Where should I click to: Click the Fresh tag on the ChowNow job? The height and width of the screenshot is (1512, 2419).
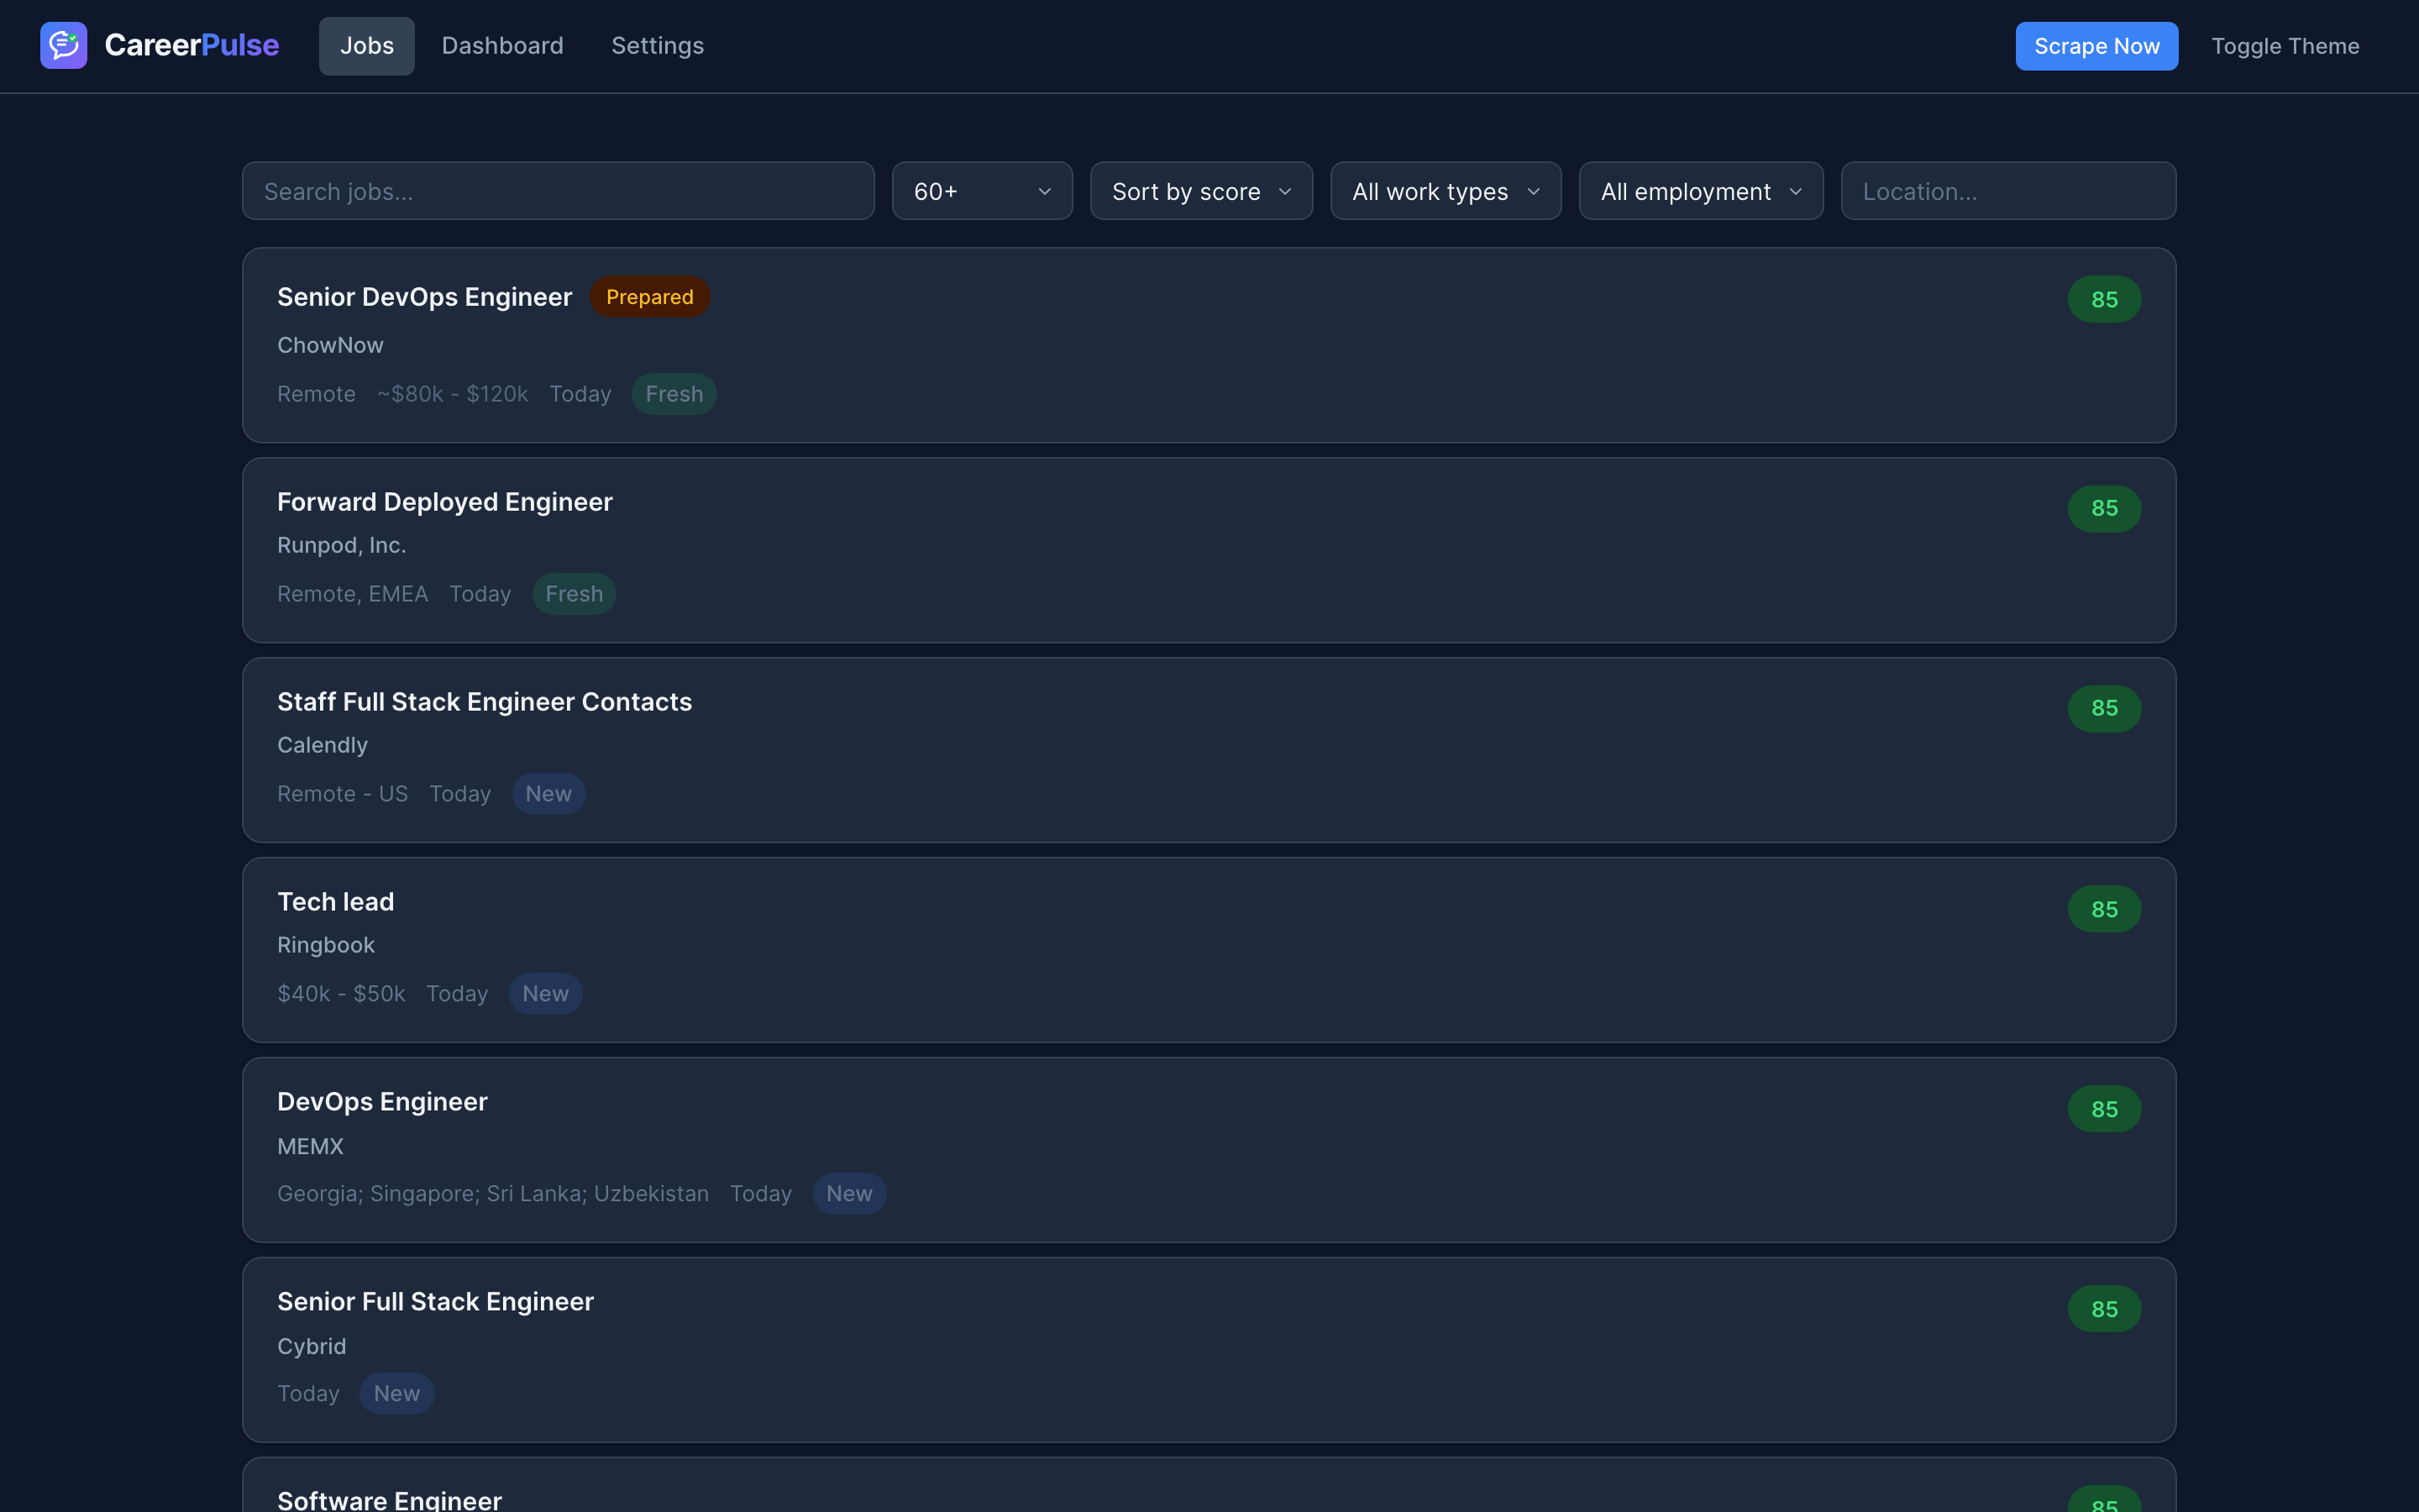tap(674, 393)
